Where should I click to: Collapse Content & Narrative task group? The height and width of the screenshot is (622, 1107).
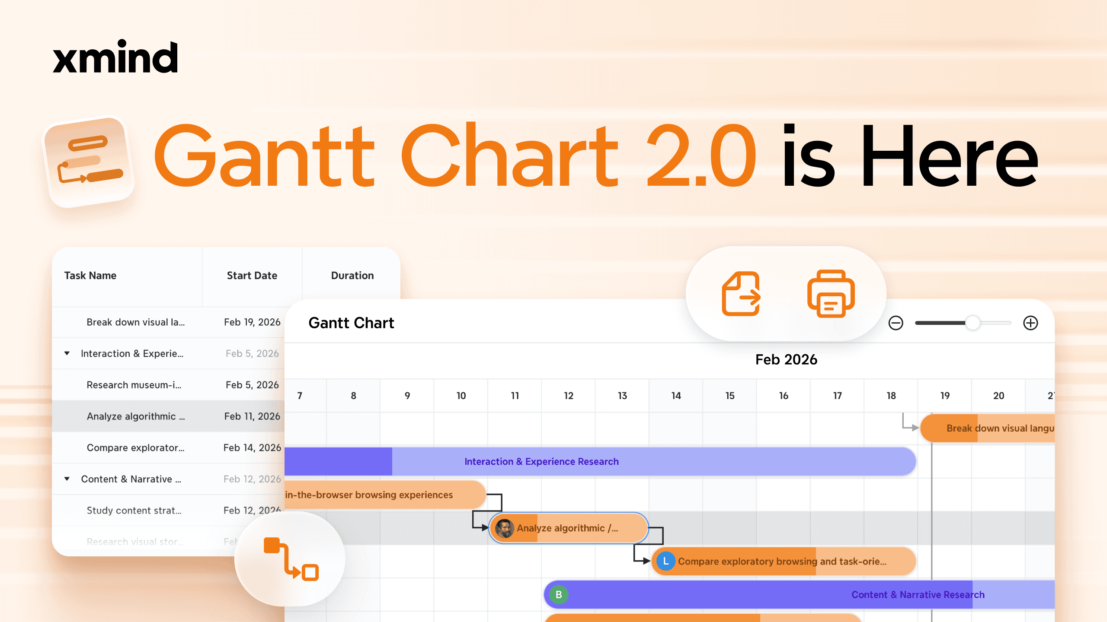tap(67, 479)
